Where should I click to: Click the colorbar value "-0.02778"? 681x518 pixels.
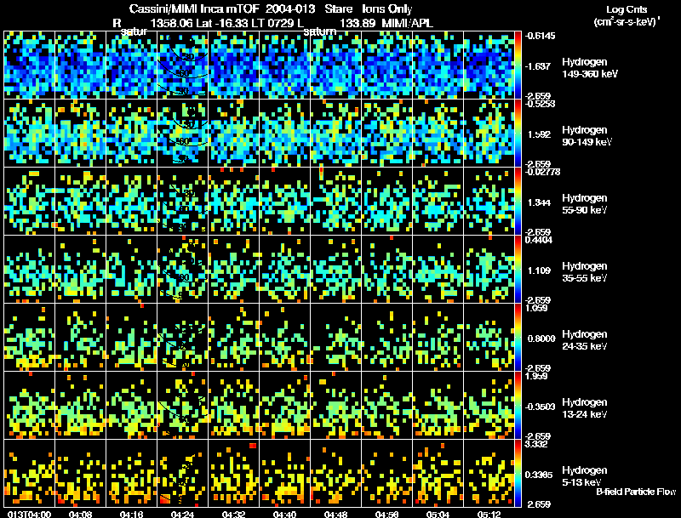[x=542, y=172]
